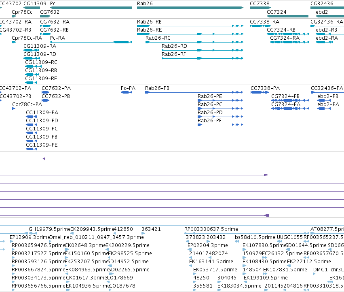This screenshot has width=344, height=292.
Task: Click the CG7632-PB protein label
Action: [56, 96]
